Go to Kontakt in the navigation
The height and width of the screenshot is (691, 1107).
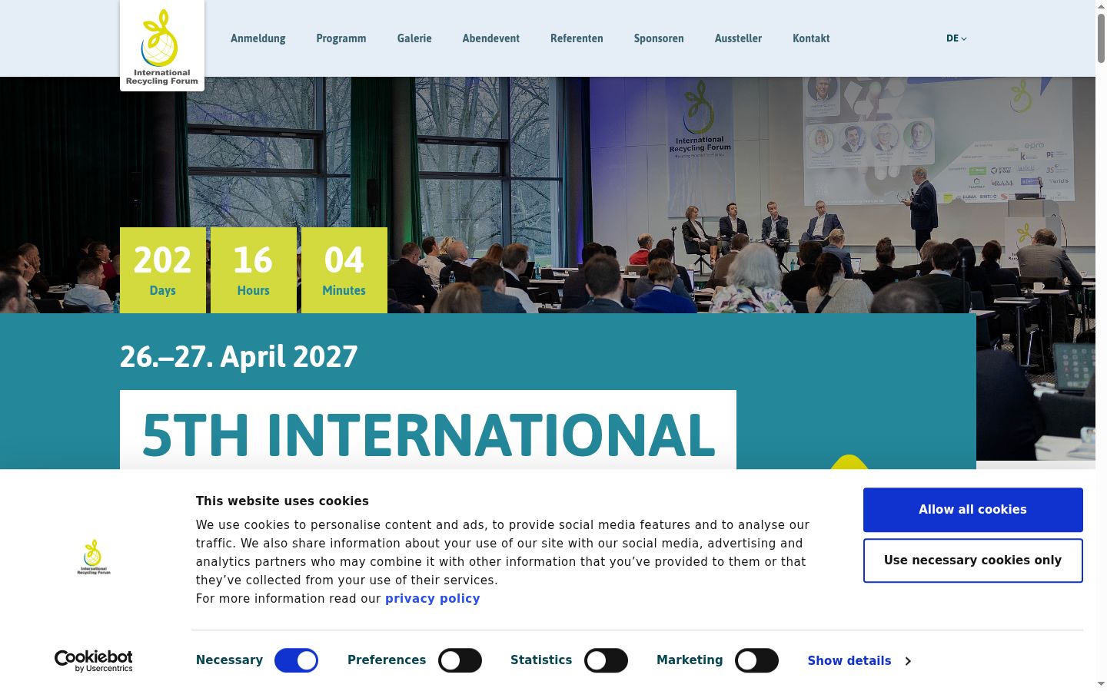[811, 38]
